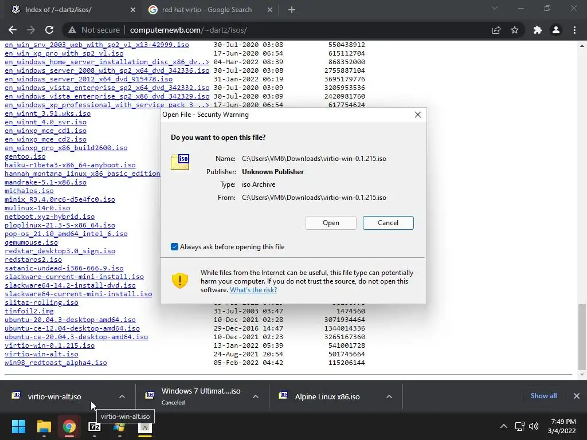Share this page using the share icon

pyautogui.click(x=496, y=30)
